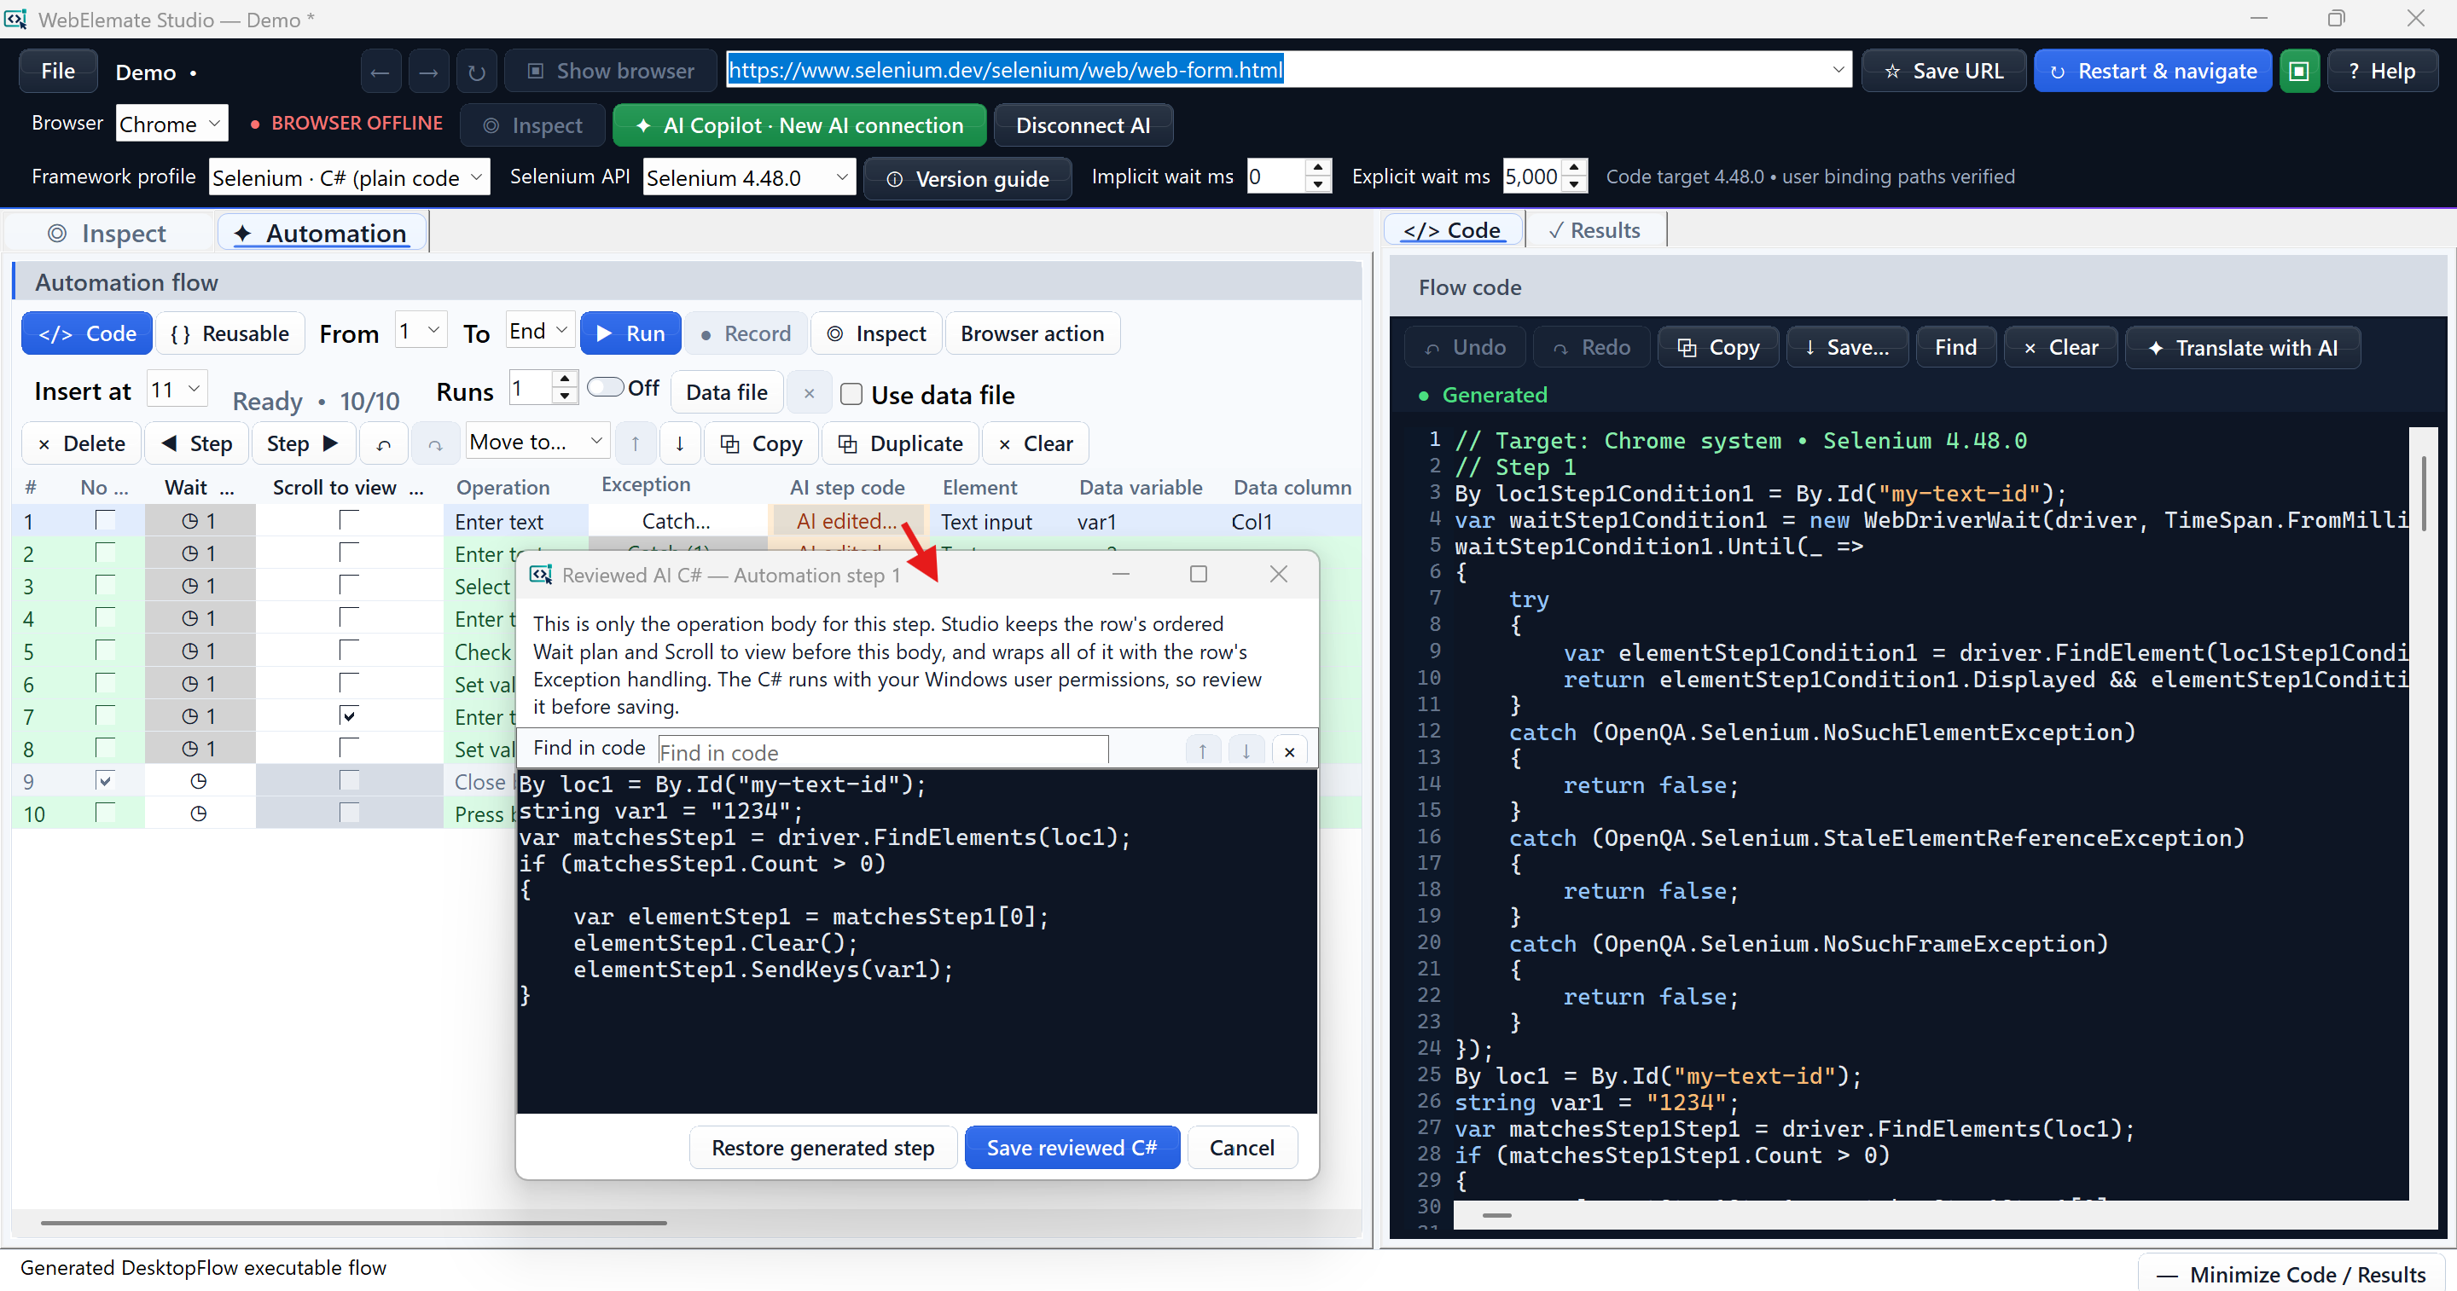Click the x icon next to Data file
This screenshot has width=2457, height=1291.
809,393
